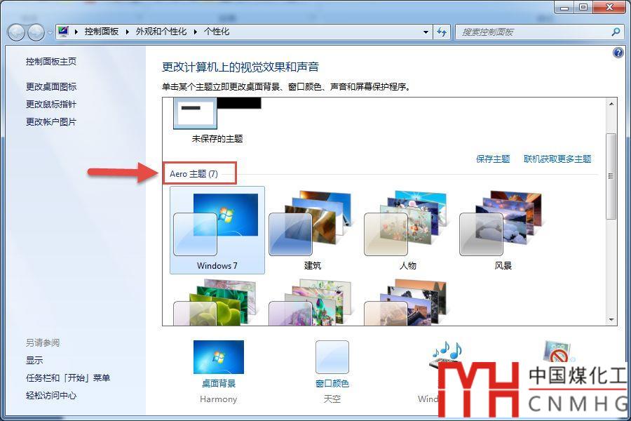
Task: Select the 风景 Aero theme
Action: click(x=503, y=230)
